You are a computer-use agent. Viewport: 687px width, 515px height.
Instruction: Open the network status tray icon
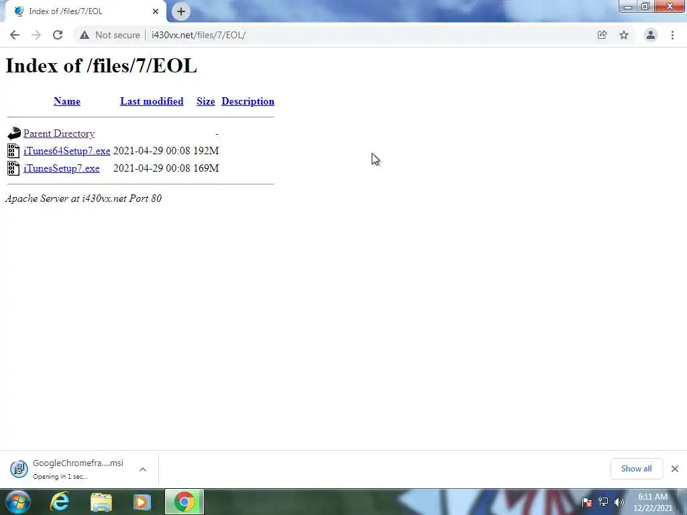coord(603,502)
